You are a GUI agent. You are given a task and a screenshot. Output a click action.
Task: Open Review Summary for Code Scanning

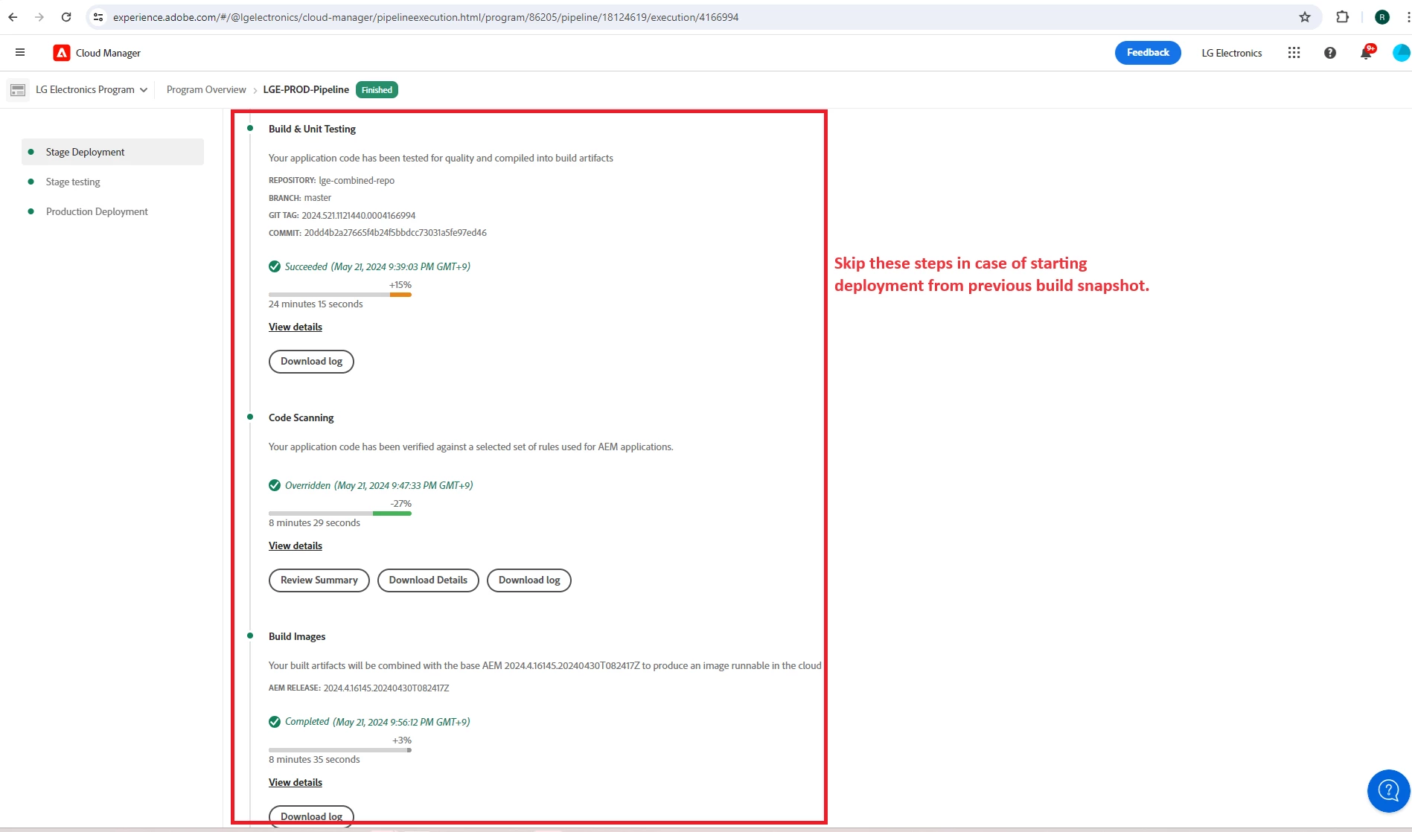319,580
